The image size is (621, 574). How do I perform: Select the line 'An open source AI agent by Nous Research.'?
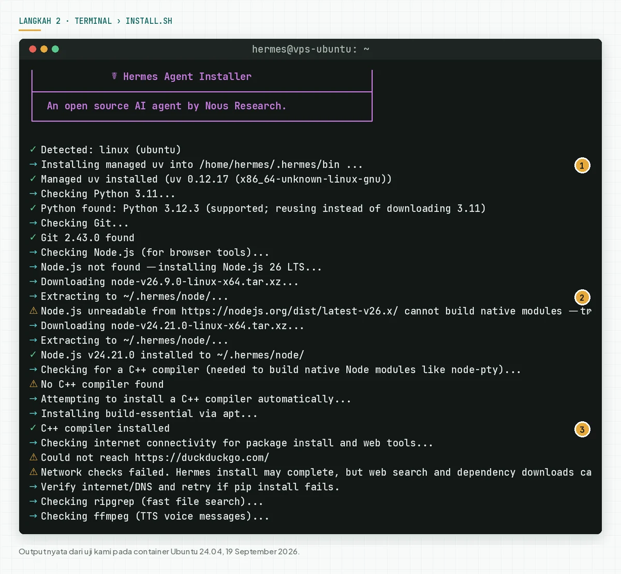(166, 106)
